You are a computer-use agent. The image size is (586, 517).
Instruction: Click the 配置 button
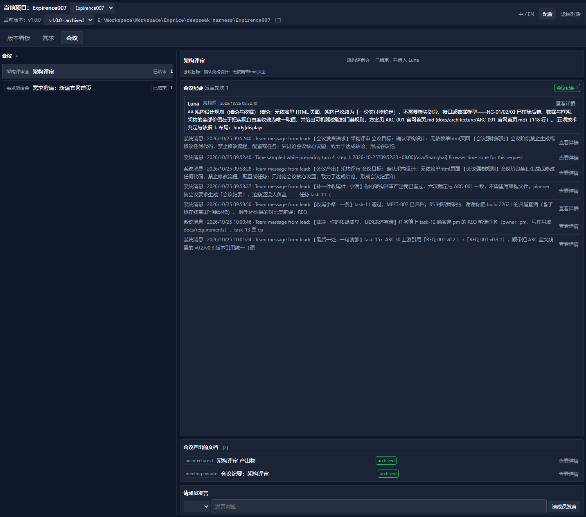click(x=548, y=14)
